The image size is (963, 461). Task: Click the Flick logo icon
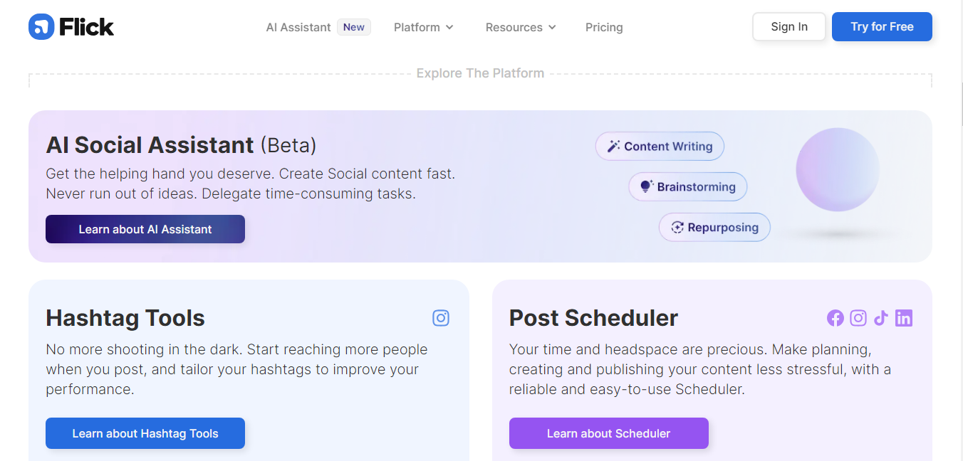coord(41,27)
